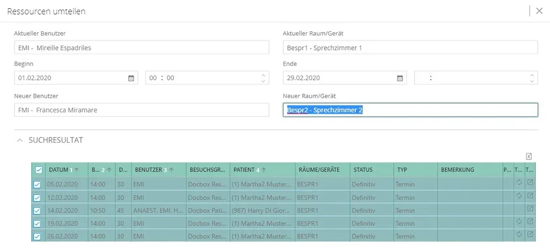Uncheck the 12.02.2020 appointment row
550x248 pixels.
37,198
